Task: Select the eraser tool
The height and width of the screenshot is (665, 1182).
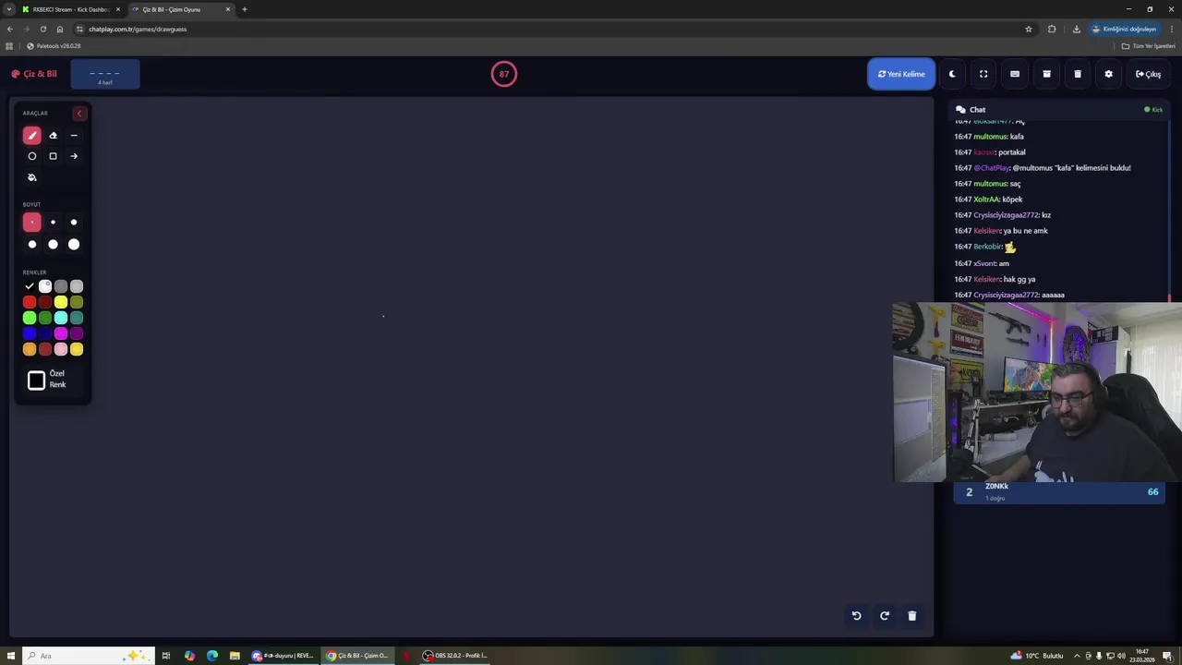Action: click(x=53, y=136)
